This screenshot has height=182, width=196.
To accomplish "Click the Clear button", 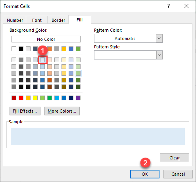I will [175, 158].
